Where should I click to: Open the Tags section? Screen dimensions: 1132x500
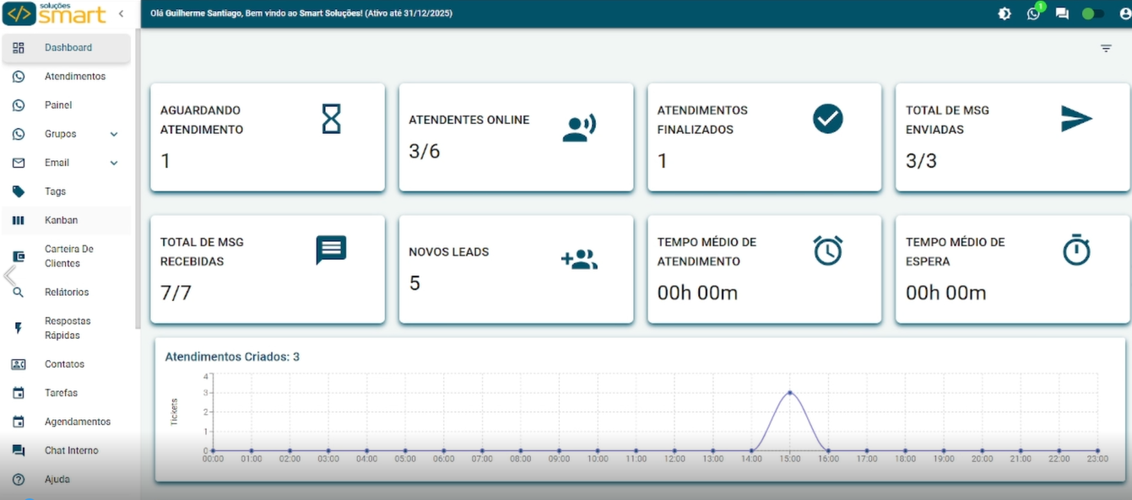pyautogui.click(x=66, y=191)
